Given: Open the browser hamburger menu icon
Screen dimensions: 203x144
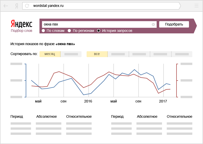Looking at the screenshot, I should click(196, 6).
